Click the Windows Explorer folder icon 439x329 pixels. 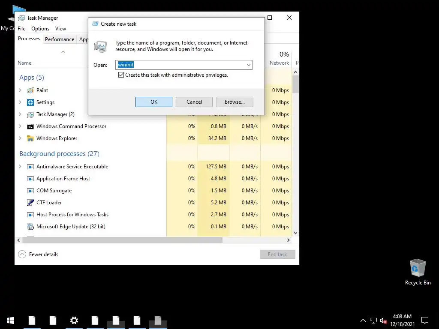click(x=30, y=138)
